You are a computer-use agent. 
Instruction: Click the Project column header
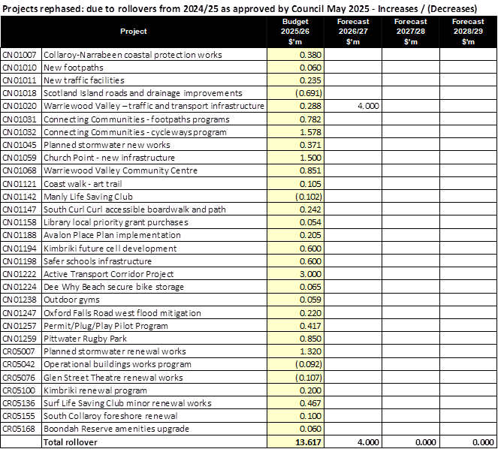click(x=134, y=32)
